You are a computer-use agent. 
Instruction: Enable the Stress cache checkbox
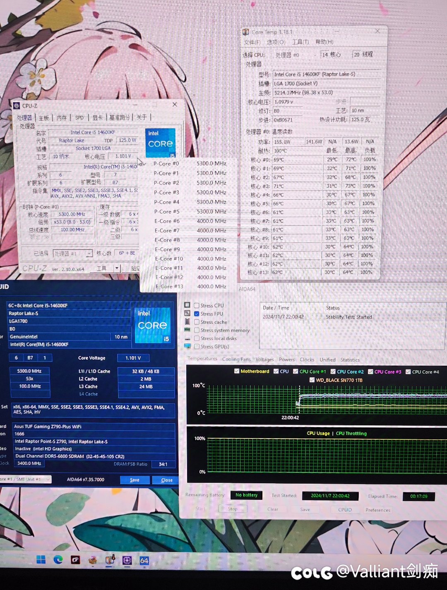coord(197,322)
